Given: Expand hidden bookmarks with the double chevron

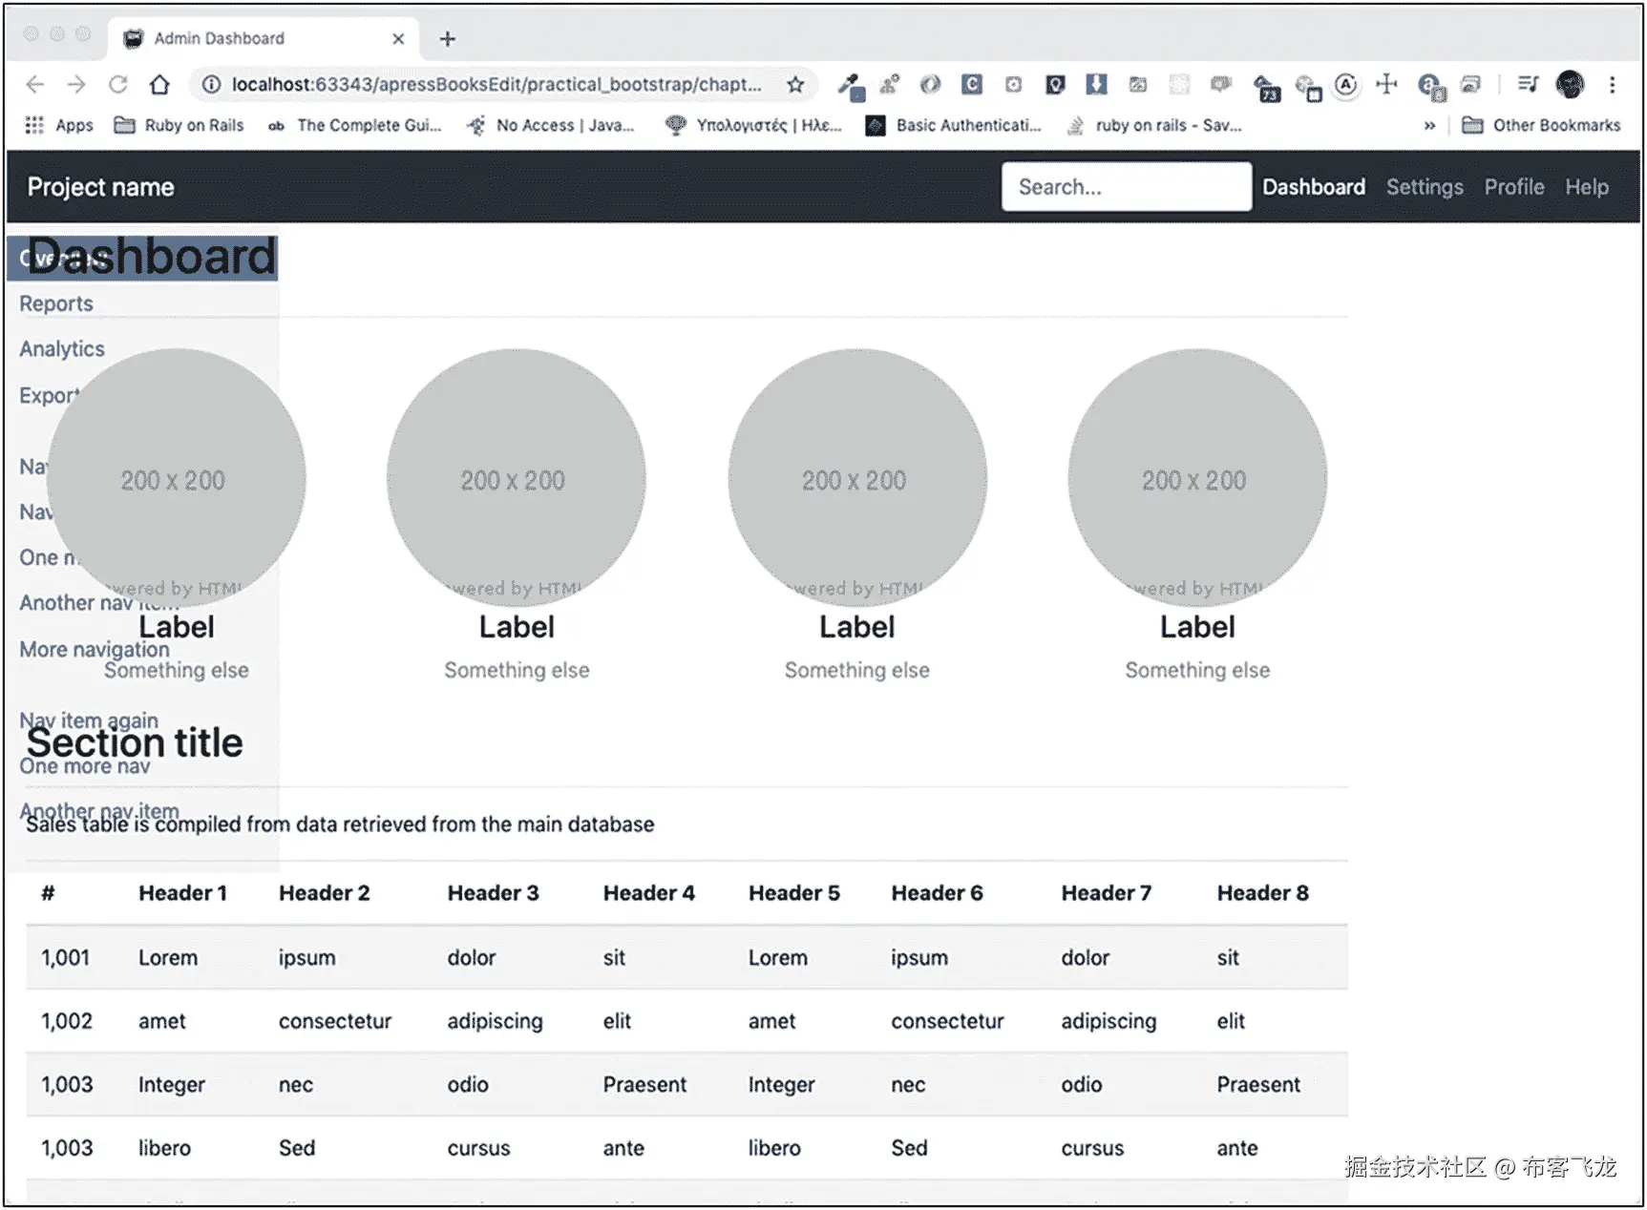Looking at the screenshot, I should (x=1429, y=125).
